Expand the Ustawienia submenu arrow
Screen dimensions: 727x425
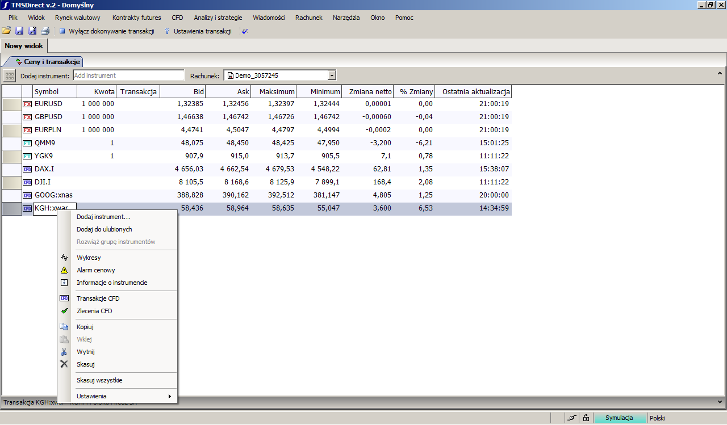[169, 396]
